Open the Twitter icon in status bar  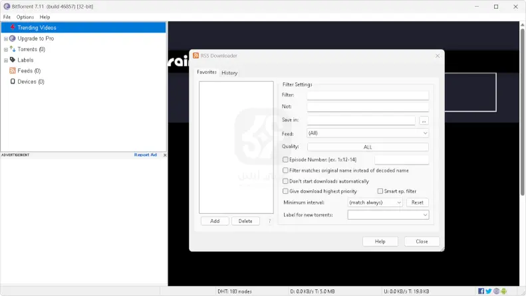(489, 291)
